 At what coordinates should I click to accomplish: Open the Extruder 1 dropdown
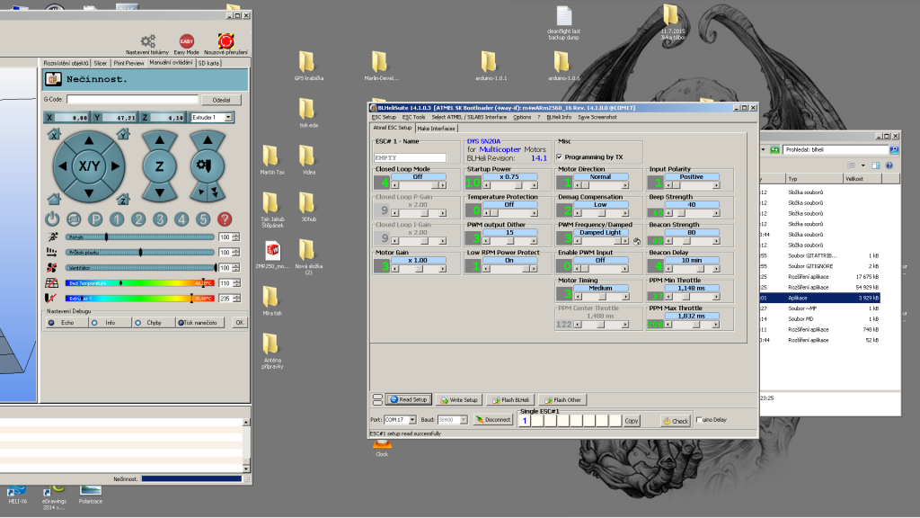pos(229,117)
